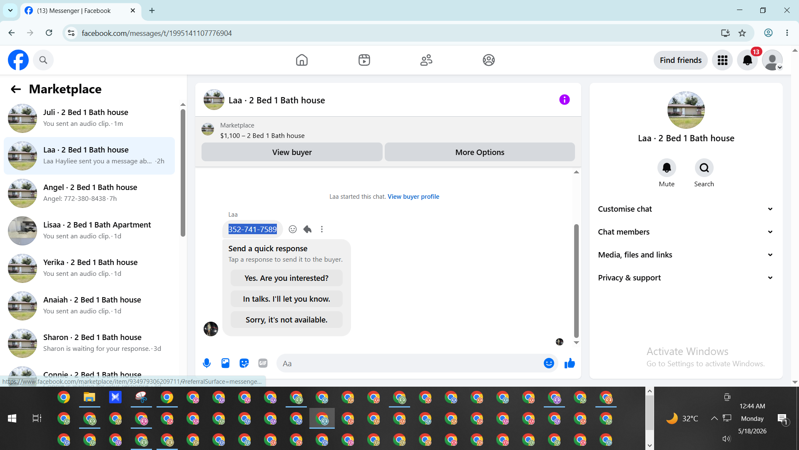Screen dimensions: 799x450
Task: Open File Explorer from the taskbar
Action: [x=90, y=397]
